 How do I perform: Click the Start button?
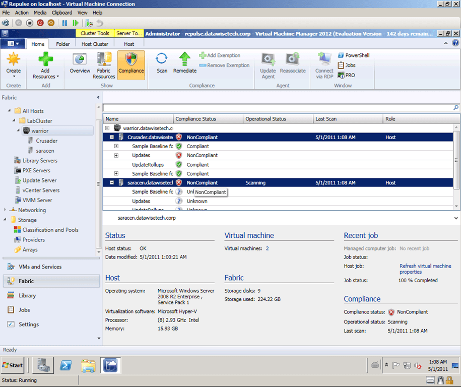click(x=13, y=365)
